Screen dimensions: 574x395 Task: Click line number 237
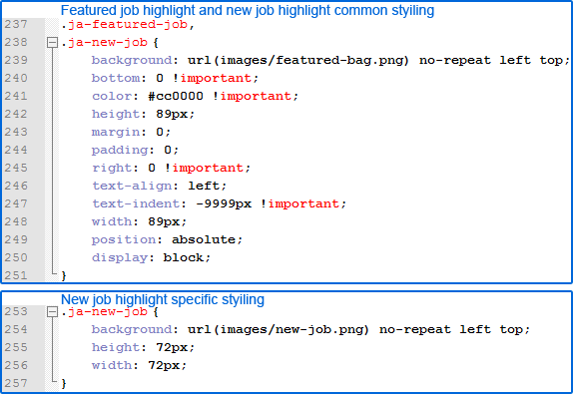(16, 25)
